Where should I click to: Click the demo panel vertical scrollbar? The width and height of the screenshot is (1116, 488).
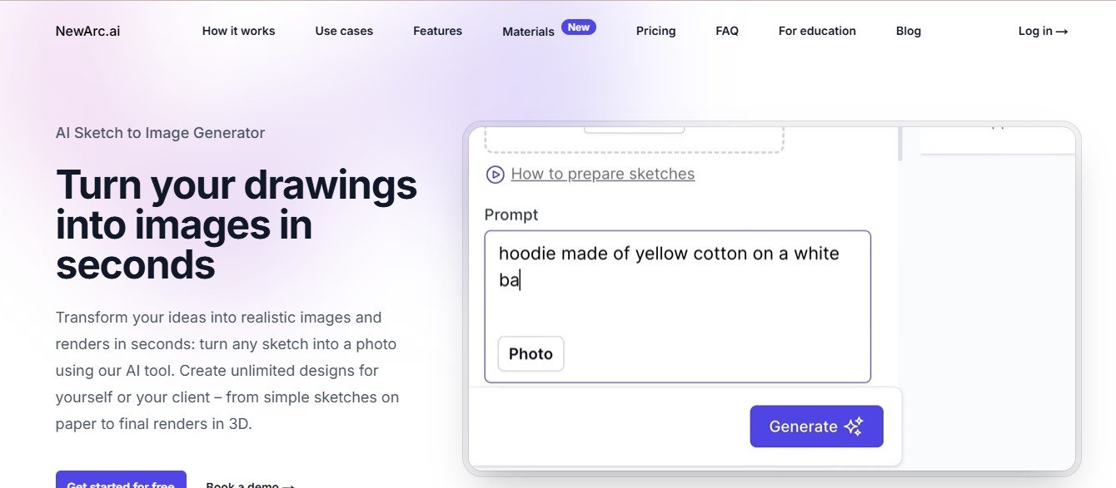point(899,143)
